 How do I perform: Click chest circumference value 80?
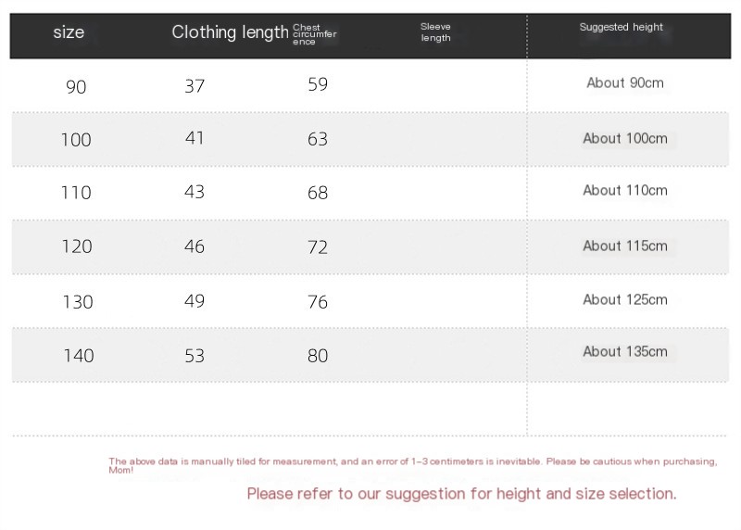(318, 355)
